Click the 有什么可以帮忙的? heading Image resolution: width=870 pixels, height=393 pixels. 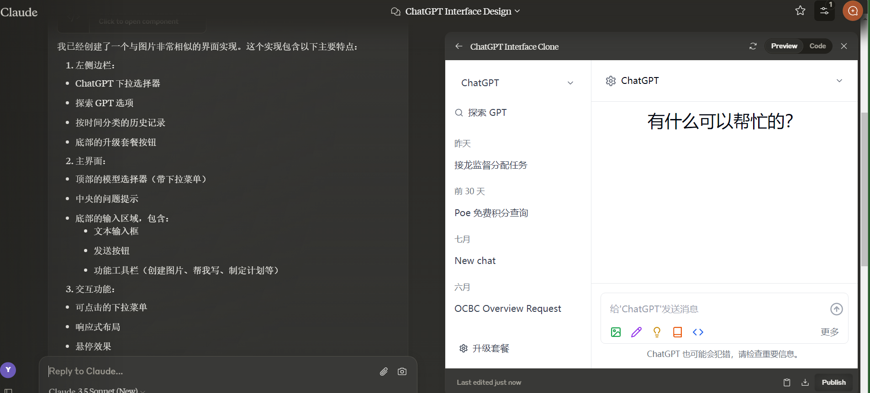pos(720,121)
